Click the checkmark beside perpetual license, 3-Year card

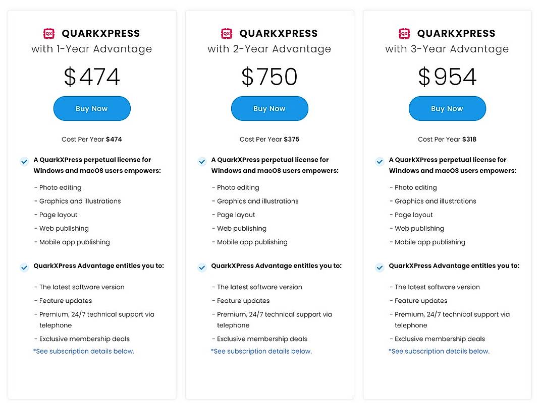click(380, 162)
